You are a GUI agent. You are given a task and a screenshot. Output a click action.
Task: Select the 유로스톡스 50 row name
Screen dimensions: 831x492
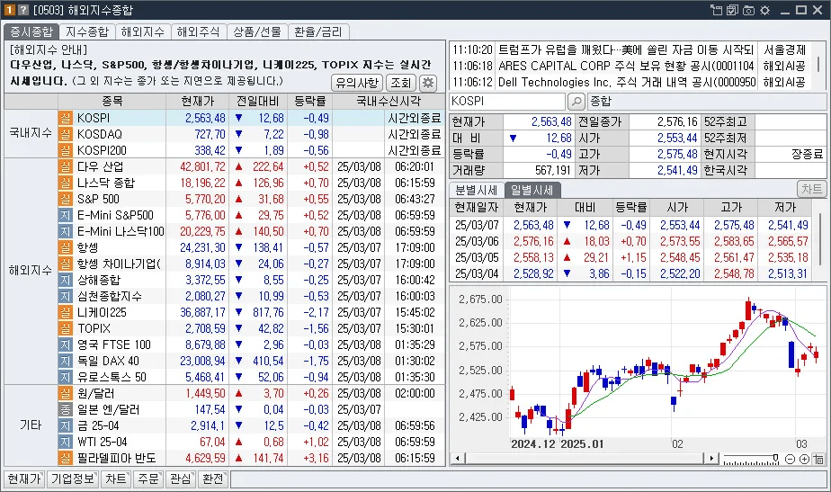click(x=112, y=377)
